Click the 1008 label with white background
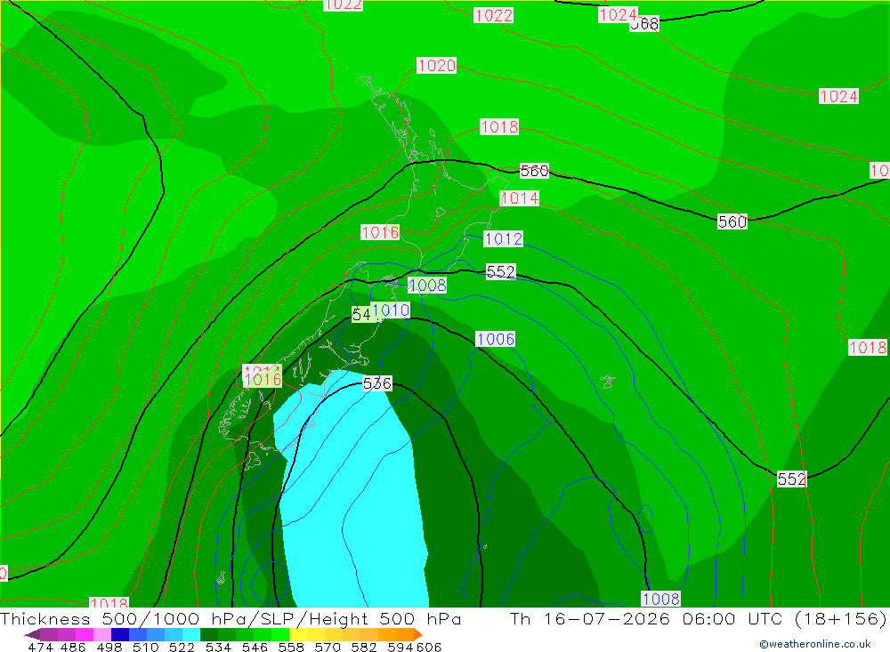Viewport: 890px width, 652px height. click(x=660, y=599)
